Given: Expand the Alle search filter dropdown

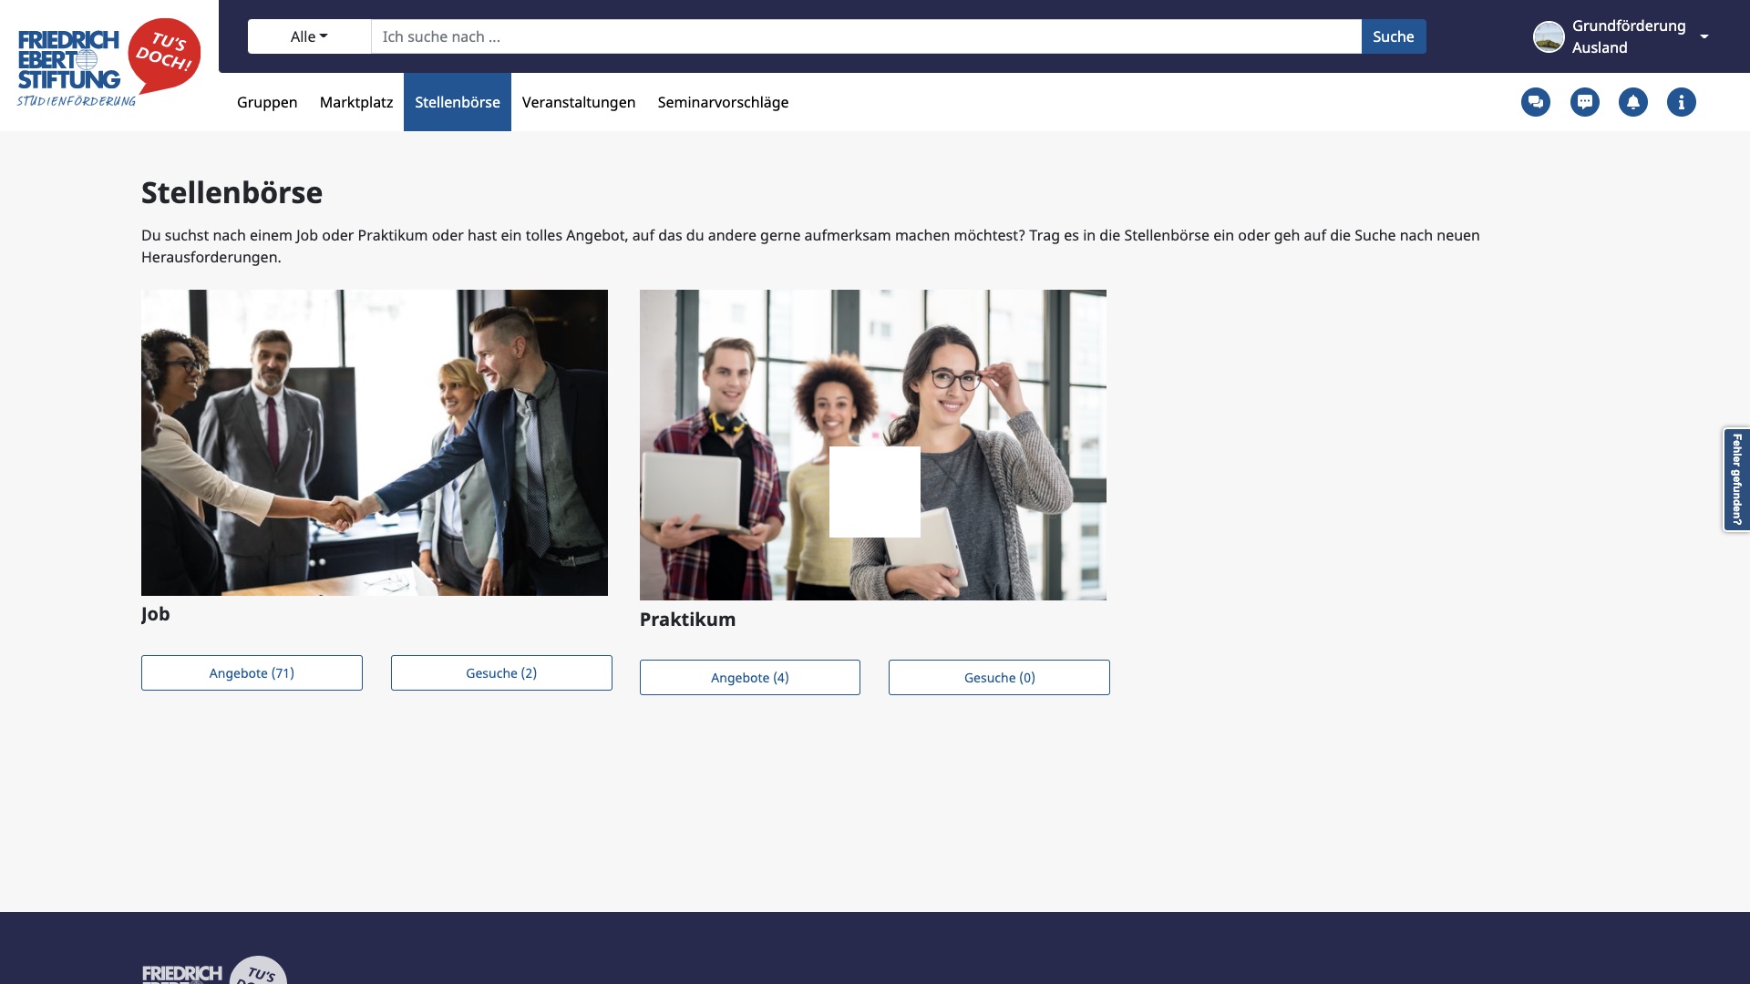Looking at the screenshot, I should pos(309,36).
